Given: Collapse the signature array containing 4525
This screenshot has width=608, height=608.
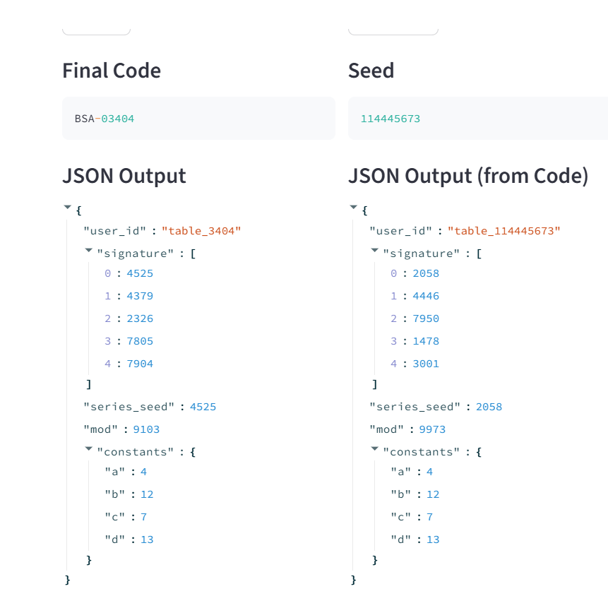Looking at the screenshot, I should [x=88, y=251].
